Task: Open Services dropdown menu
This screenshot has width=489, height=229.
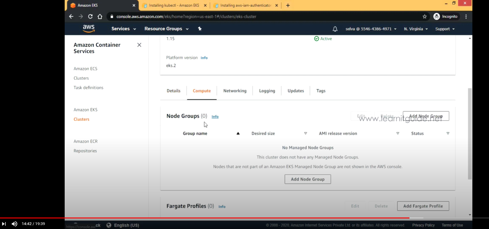Action: (124, 29)
